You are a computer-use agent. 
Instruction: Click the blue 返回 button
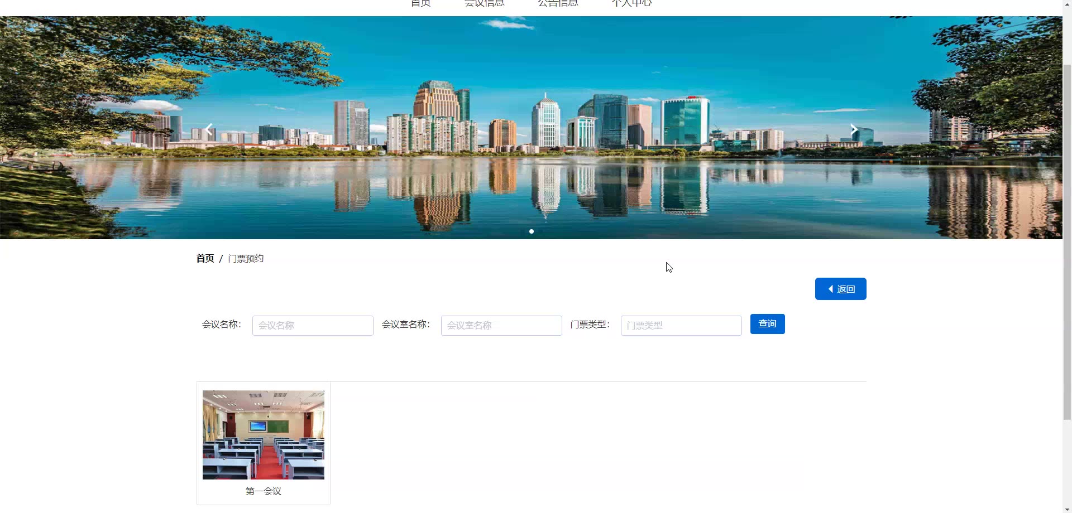coord(840,289)
